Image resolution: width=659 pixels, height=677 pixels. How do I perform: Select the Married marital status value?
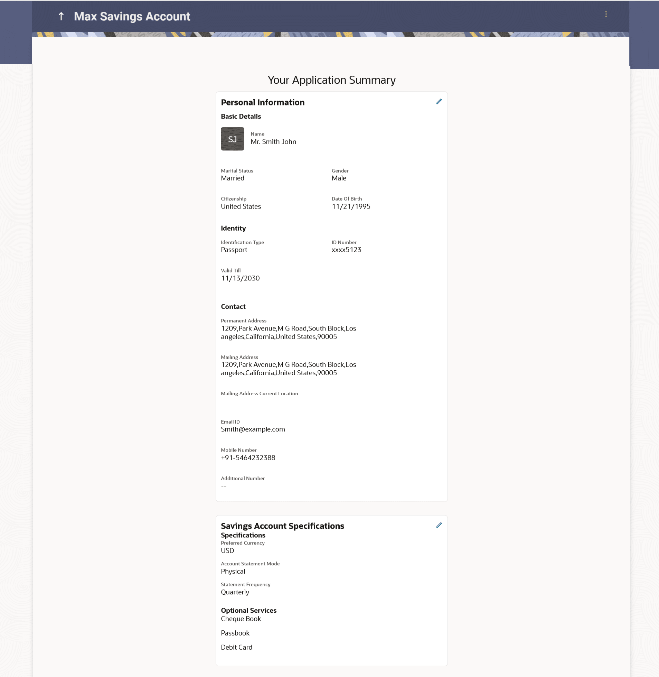pos(233,178)
